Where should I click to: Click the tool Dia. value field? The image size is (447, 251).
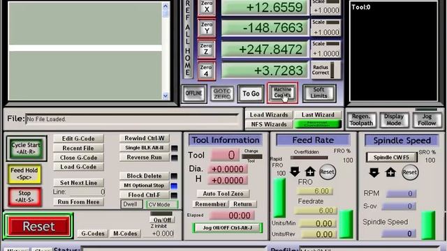click(x=228, y=169)
